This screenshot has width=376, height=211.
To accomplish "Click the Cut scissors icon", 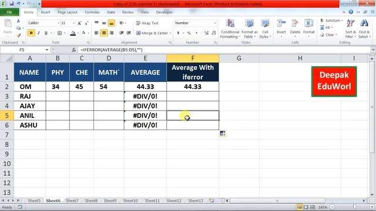I will [x=18, y=21].
